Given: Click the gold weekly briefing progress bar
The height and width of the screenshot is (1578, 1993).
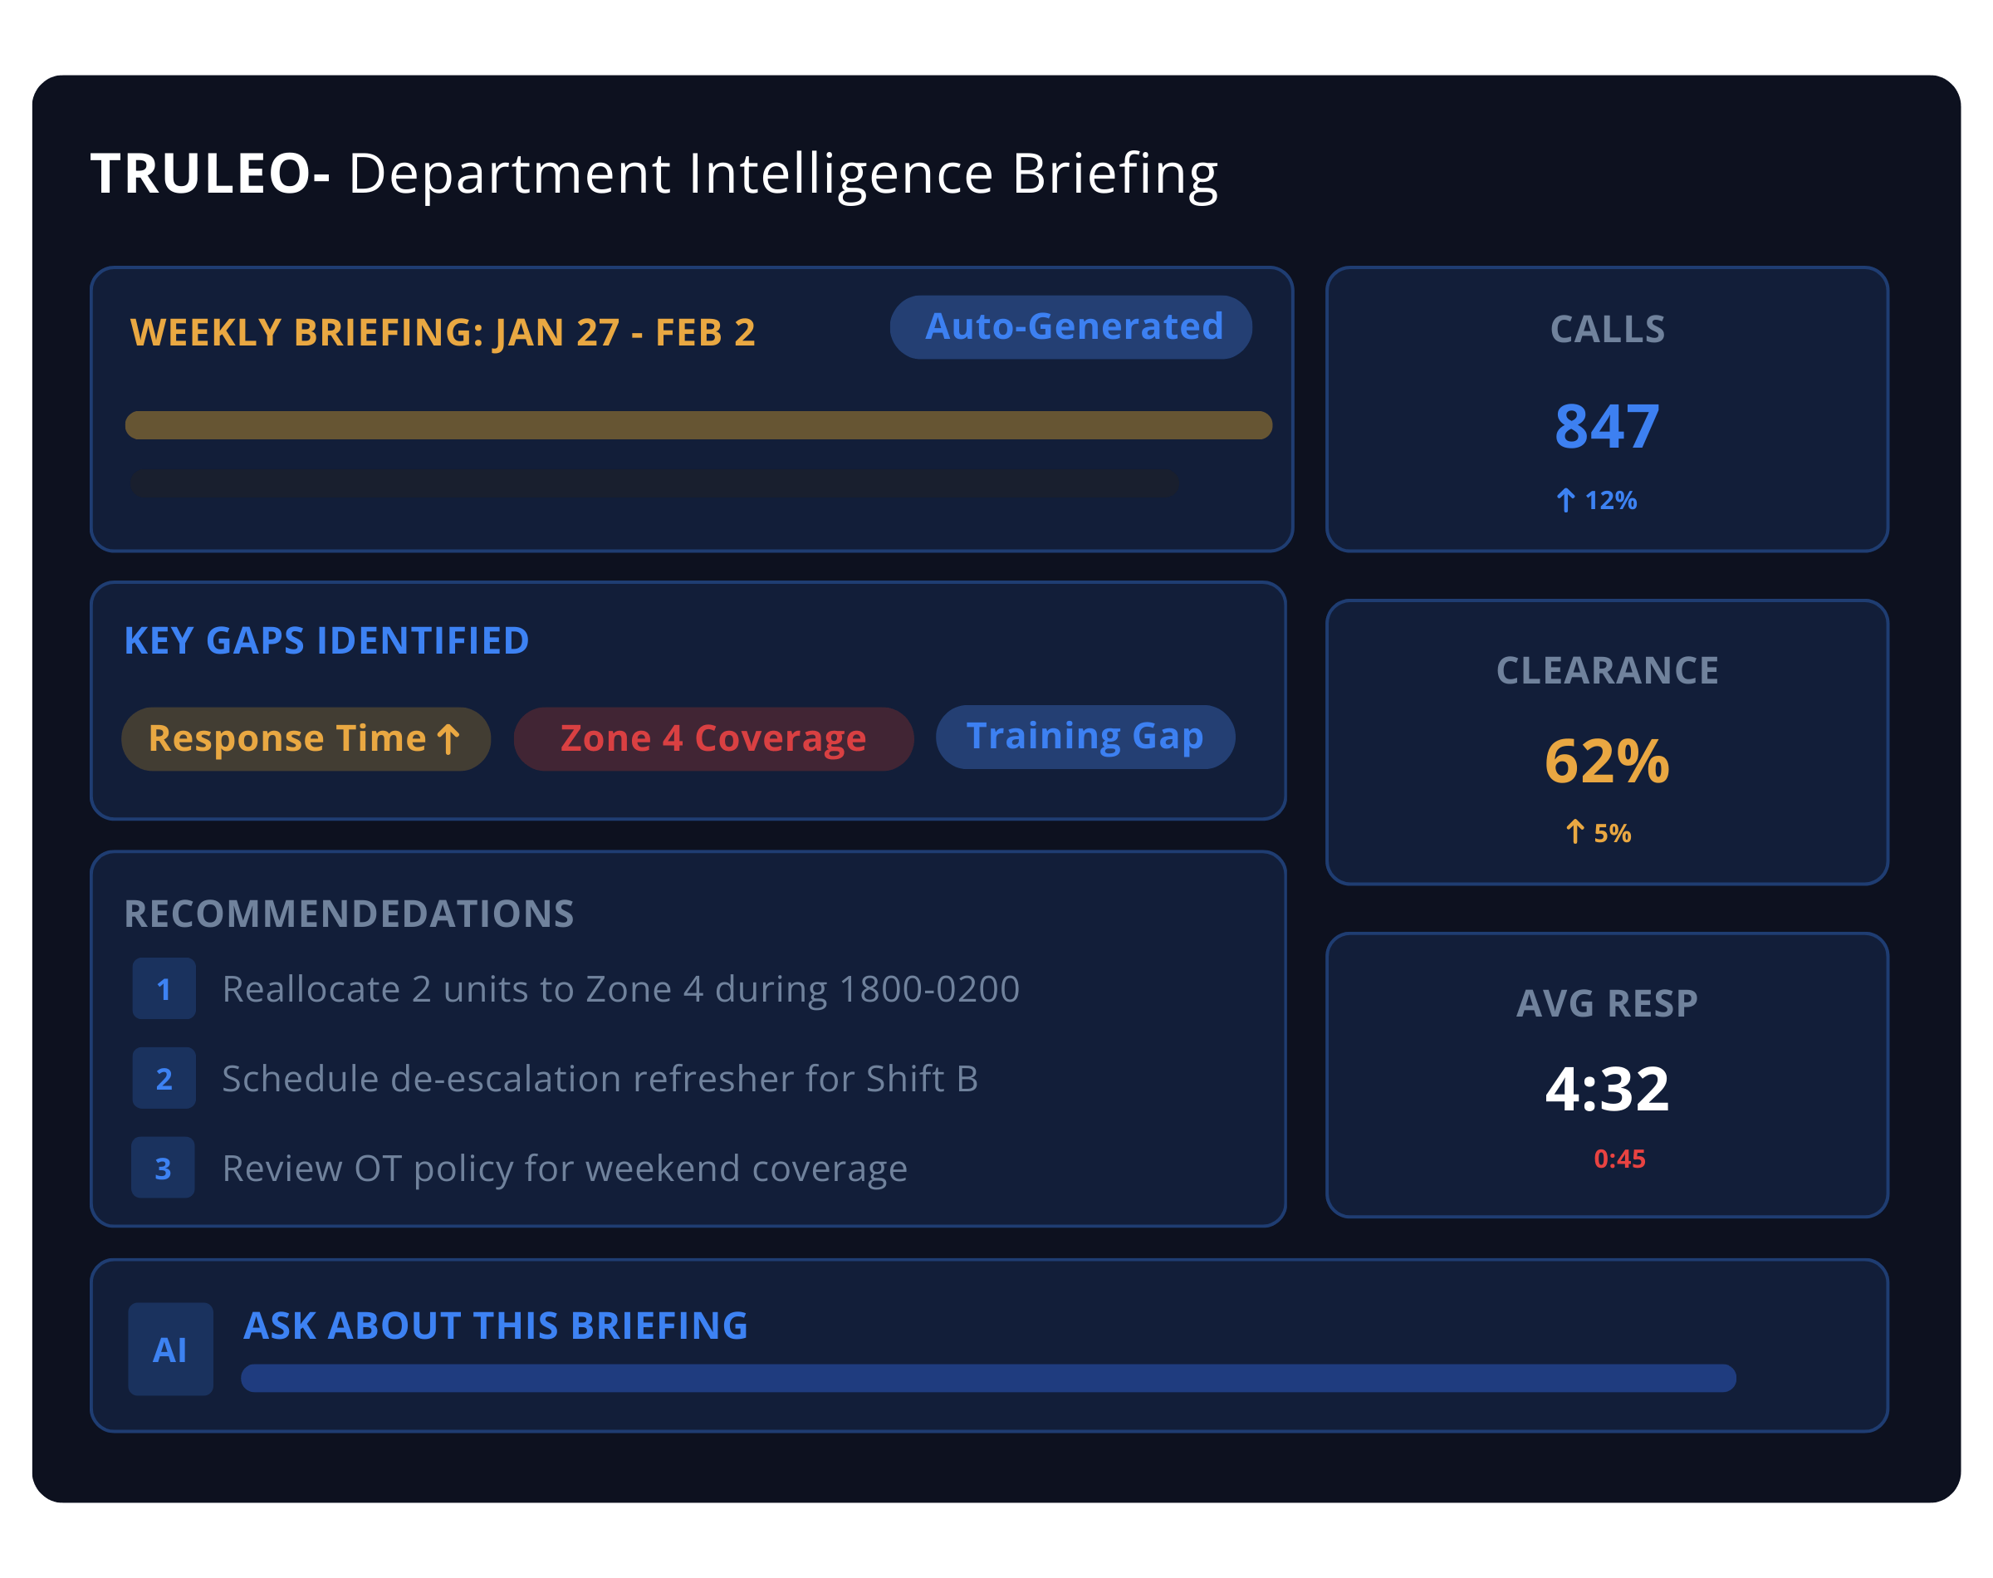Looking at the screenshot, I should pos(698,425).
